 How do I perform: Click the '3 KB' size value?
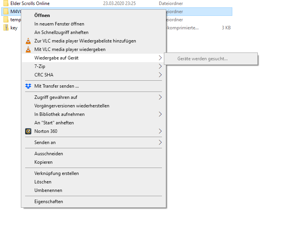226,28
